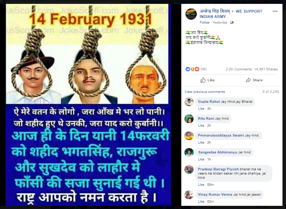This screenshot has height=209, width=286.
Task: Open WE SUPPORT INDIAN ARMY group page
Action: tap(231, 14)
